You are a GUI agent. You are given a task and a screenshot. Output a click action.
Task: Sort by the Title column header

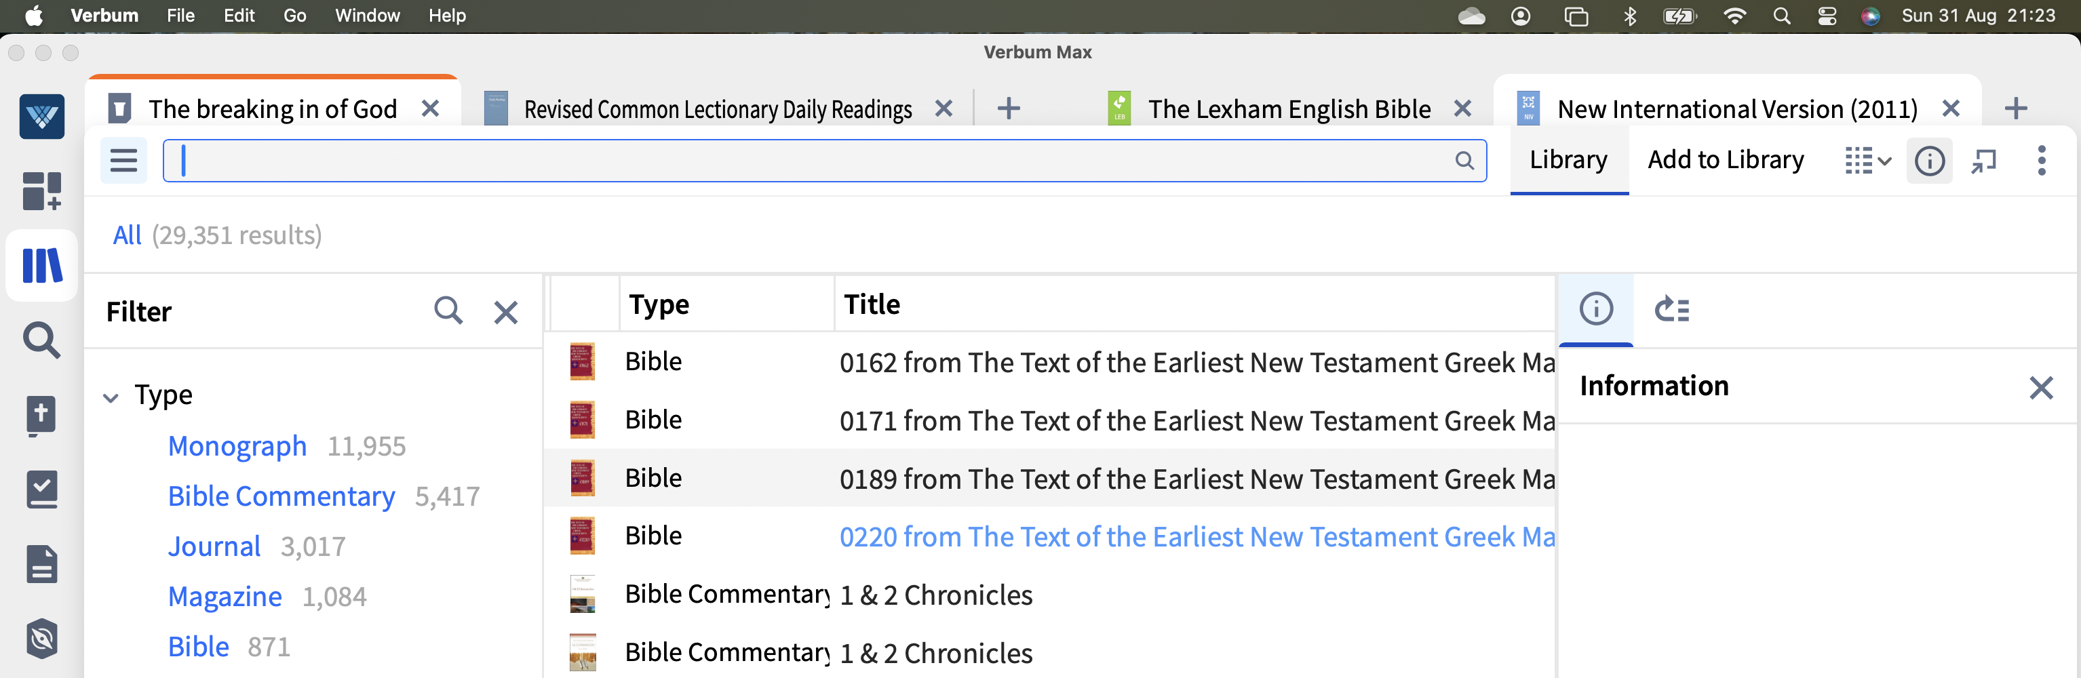(x=872, y=304)
